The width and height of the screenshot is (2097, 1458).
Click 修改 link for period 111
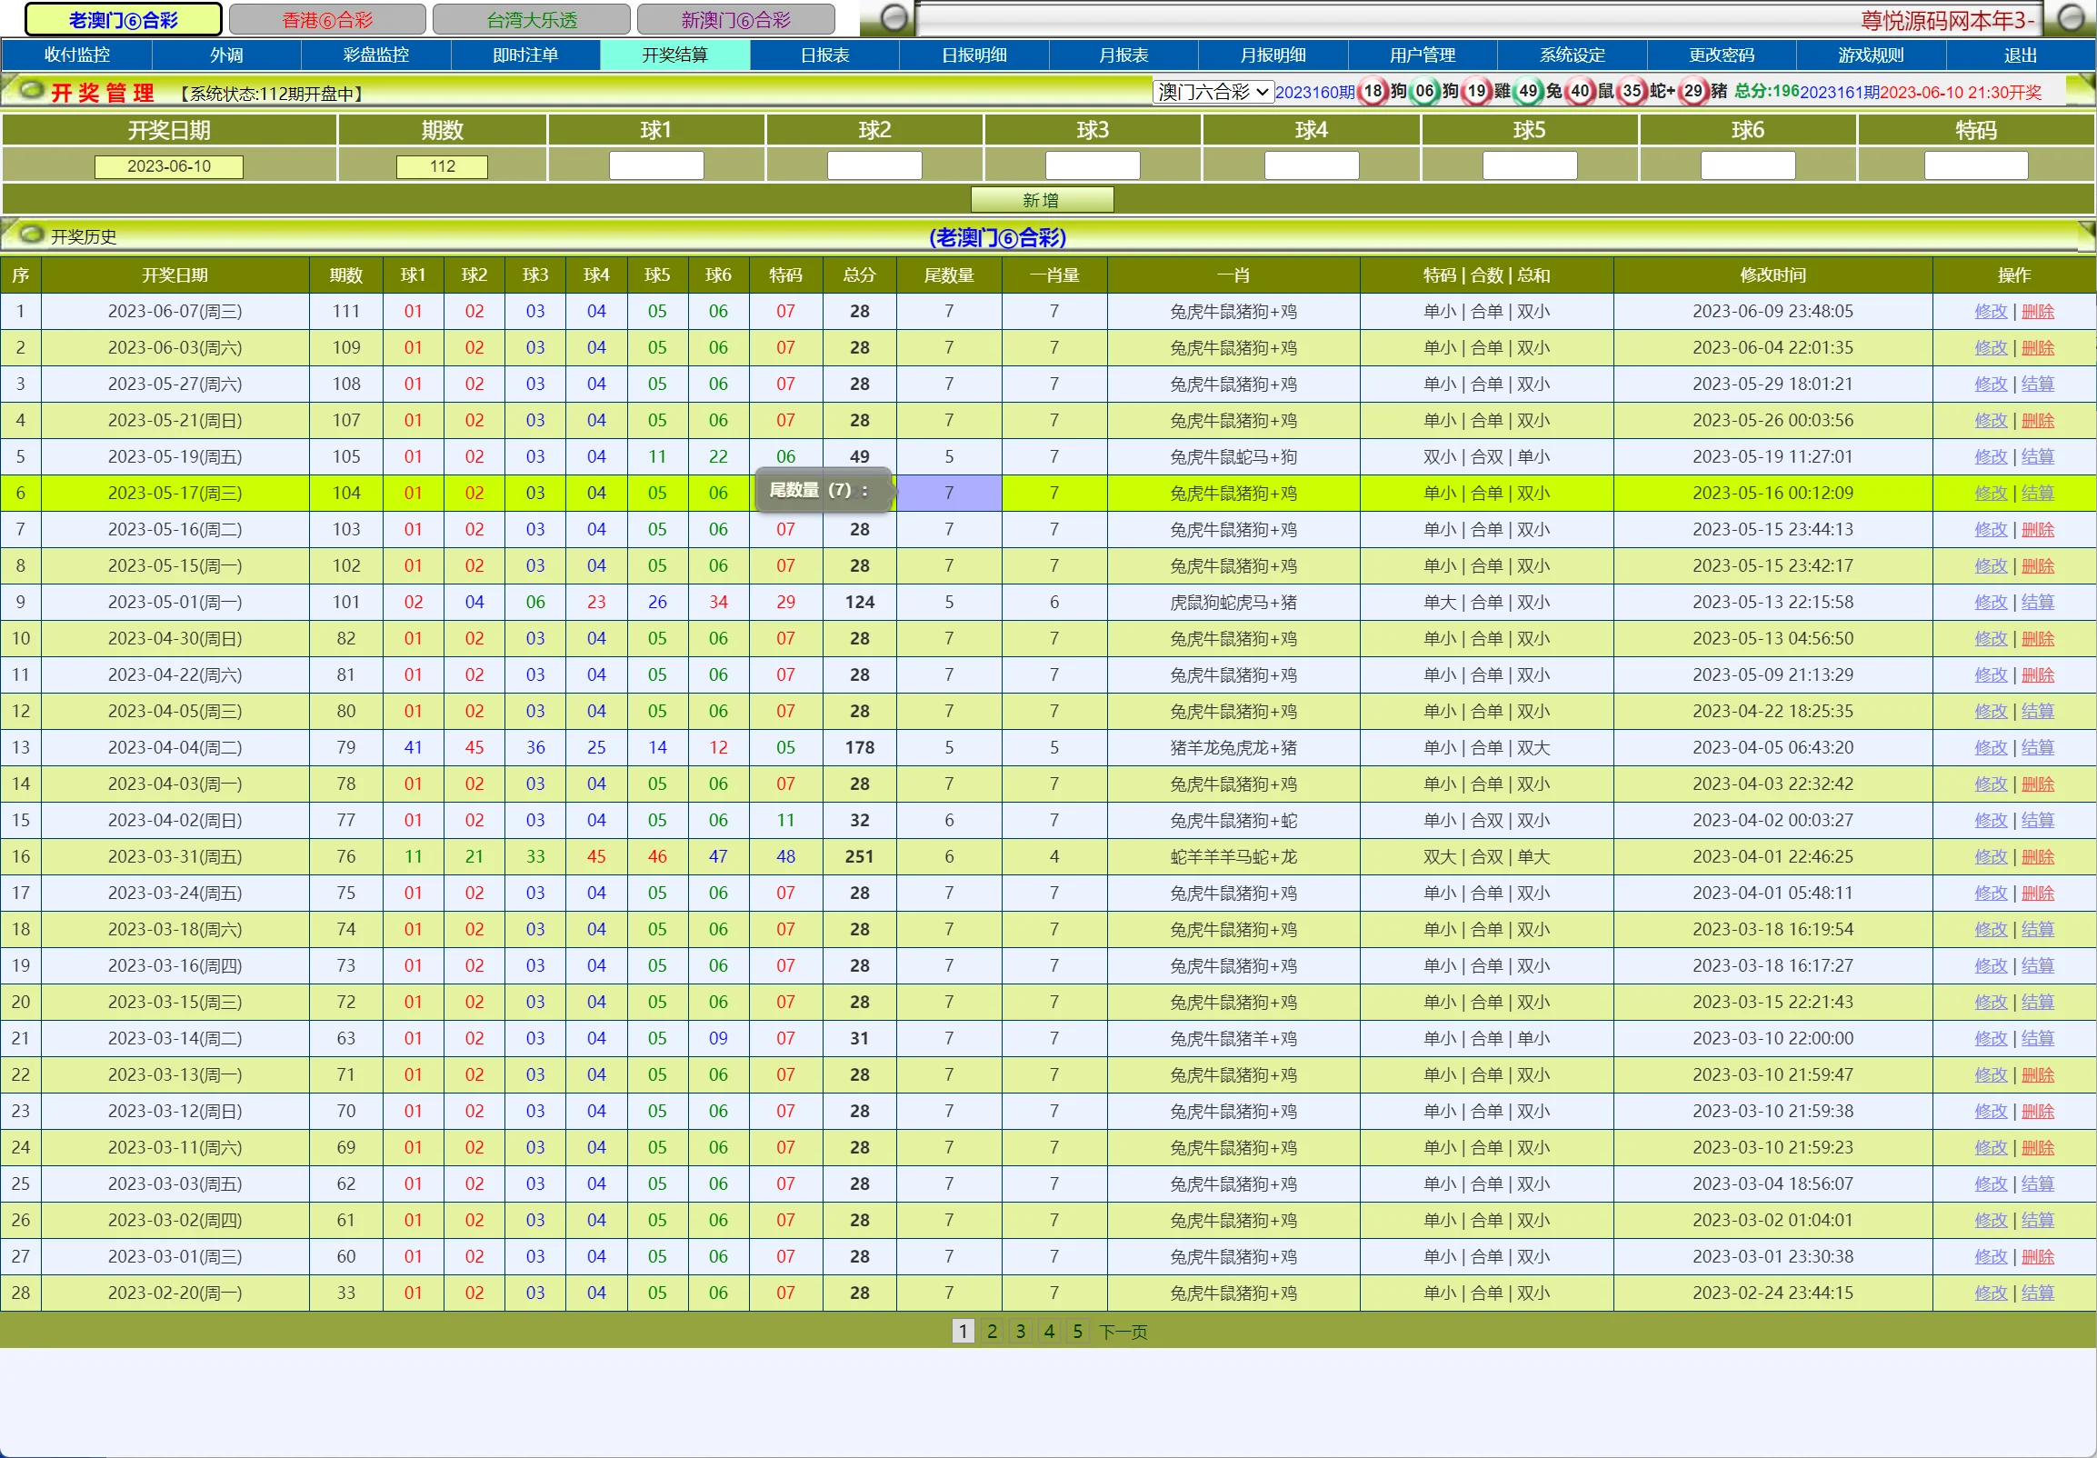[x=1990, y=312]
